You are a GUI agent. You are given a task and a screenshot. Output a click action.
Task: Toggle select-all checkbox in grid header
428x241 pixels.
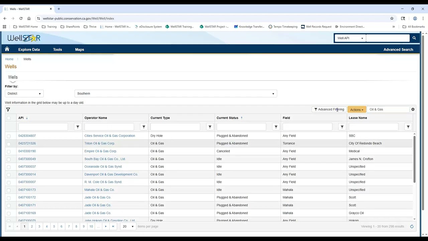(x=9, y=118)
